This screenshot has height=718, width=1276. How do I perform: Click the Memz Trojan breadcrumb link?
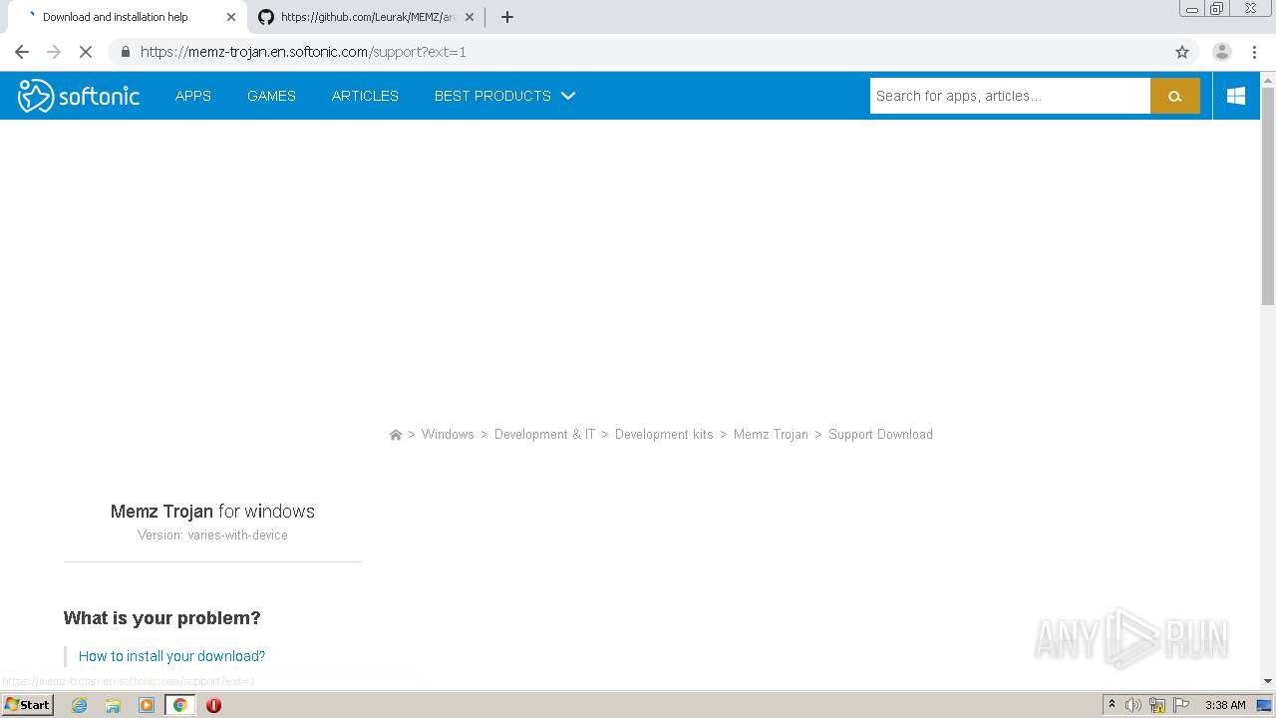(771, 435)
